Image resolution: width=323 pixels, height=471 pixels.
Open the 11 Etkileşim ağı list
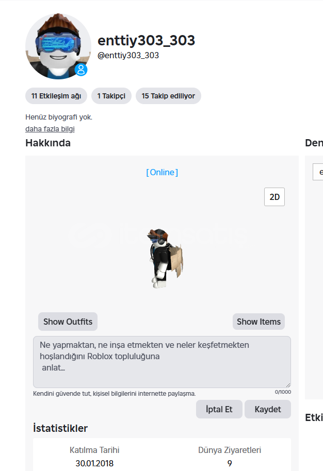coord(56,96)
